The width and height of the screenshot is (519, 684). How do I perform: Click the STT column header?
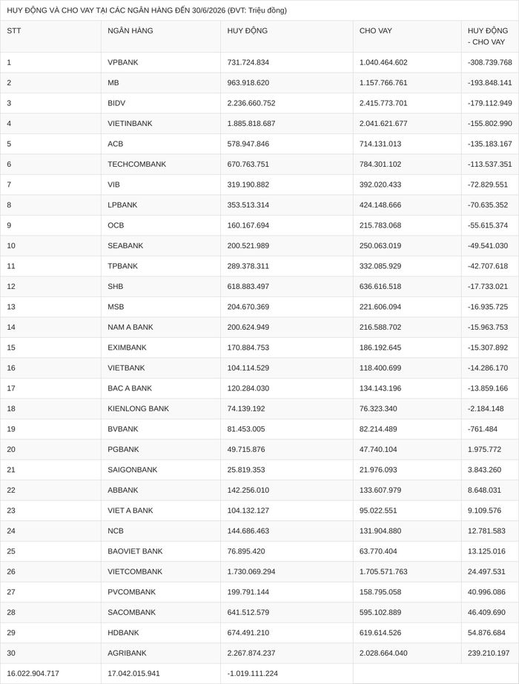click(14, 31)
